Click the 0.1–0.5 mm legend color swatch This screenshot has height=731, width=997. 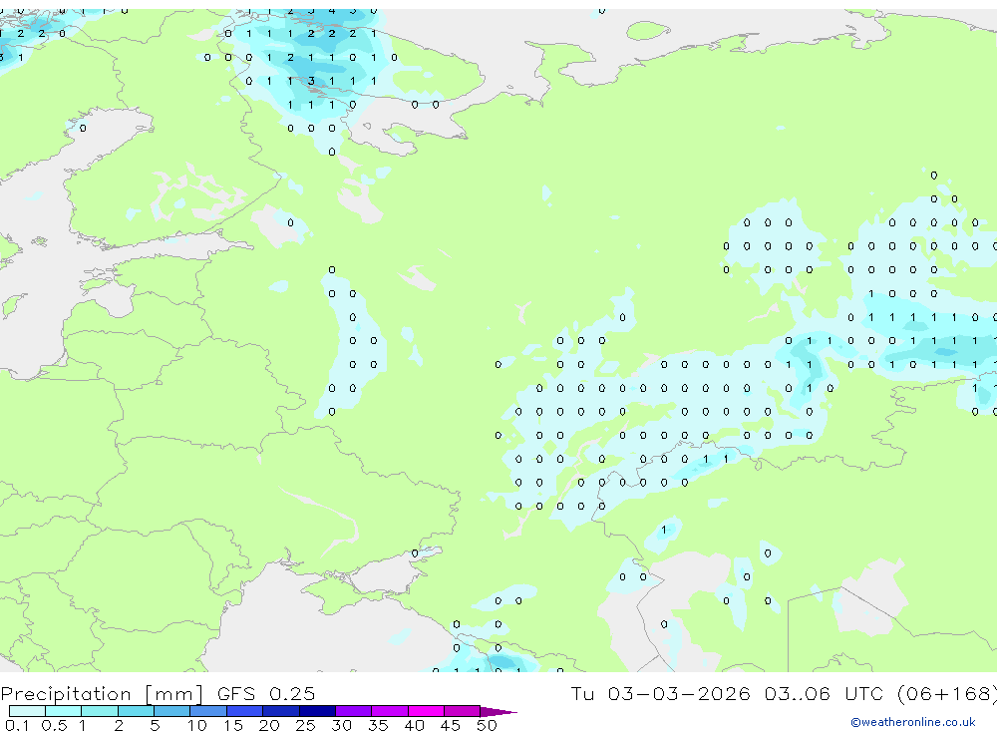click(27, 711)
